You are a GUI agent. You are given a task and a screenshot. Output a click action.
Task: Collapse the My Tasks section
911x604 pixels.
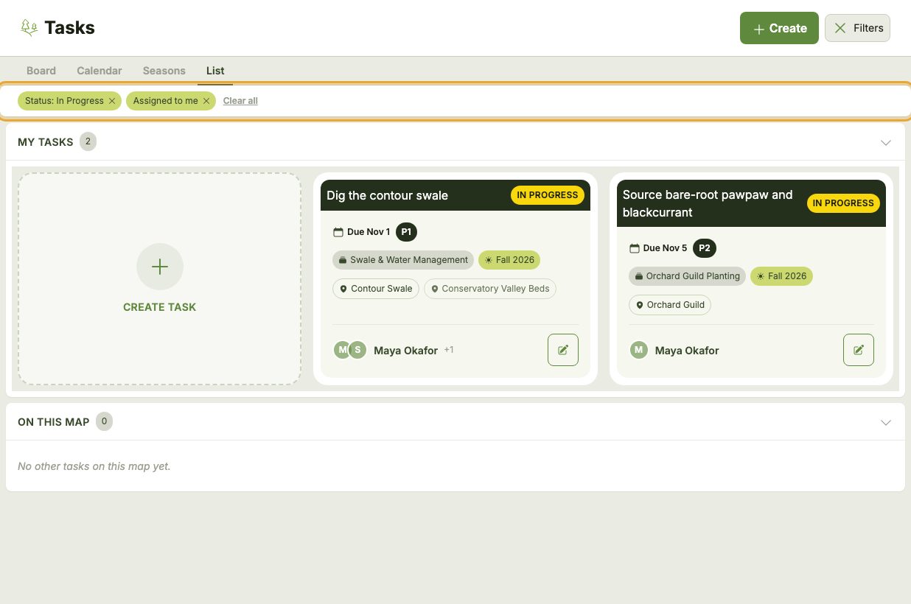886,142
